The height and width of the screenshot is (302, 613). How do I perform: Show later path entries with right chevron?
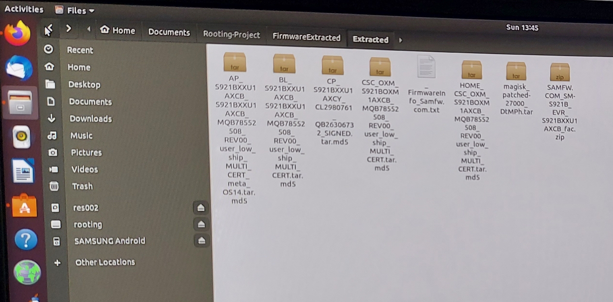(400, 40)
